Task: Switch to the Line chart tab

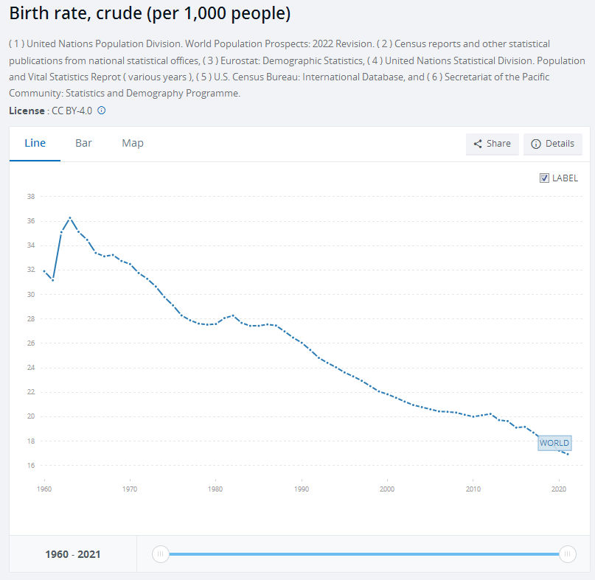Action: point(35,143)
